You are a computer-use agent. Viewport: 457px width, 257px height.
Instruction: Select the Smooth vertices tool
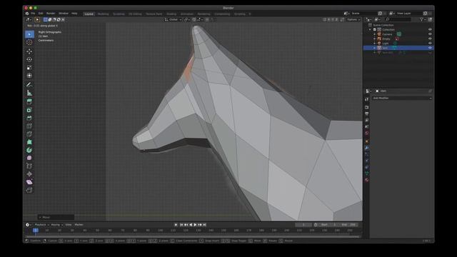29,158
